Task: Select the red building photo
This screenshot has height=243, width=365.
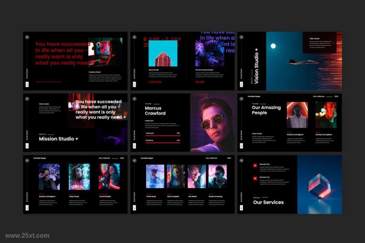Action: click(x=163, y=53)
